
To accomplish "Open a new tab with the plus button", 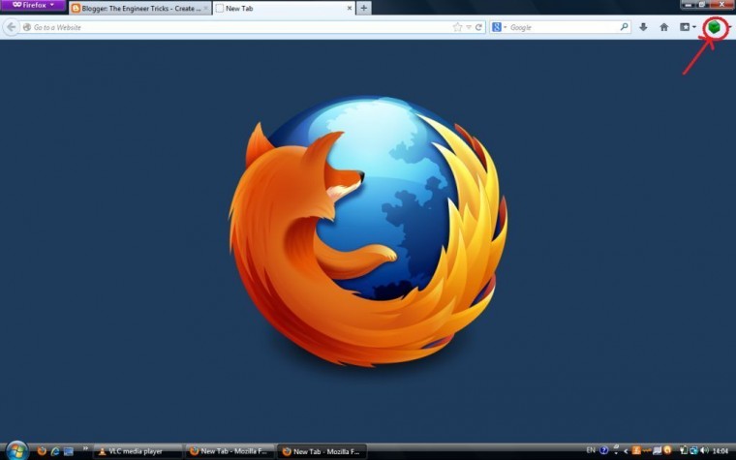I will tap(364, 8).
